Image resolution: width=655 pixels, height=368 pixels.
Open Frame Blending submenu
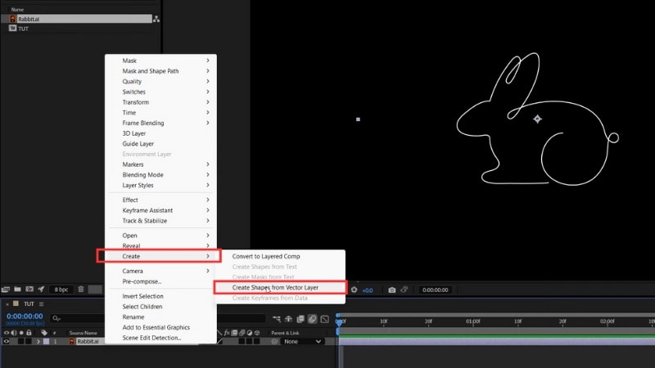[160, 123]
